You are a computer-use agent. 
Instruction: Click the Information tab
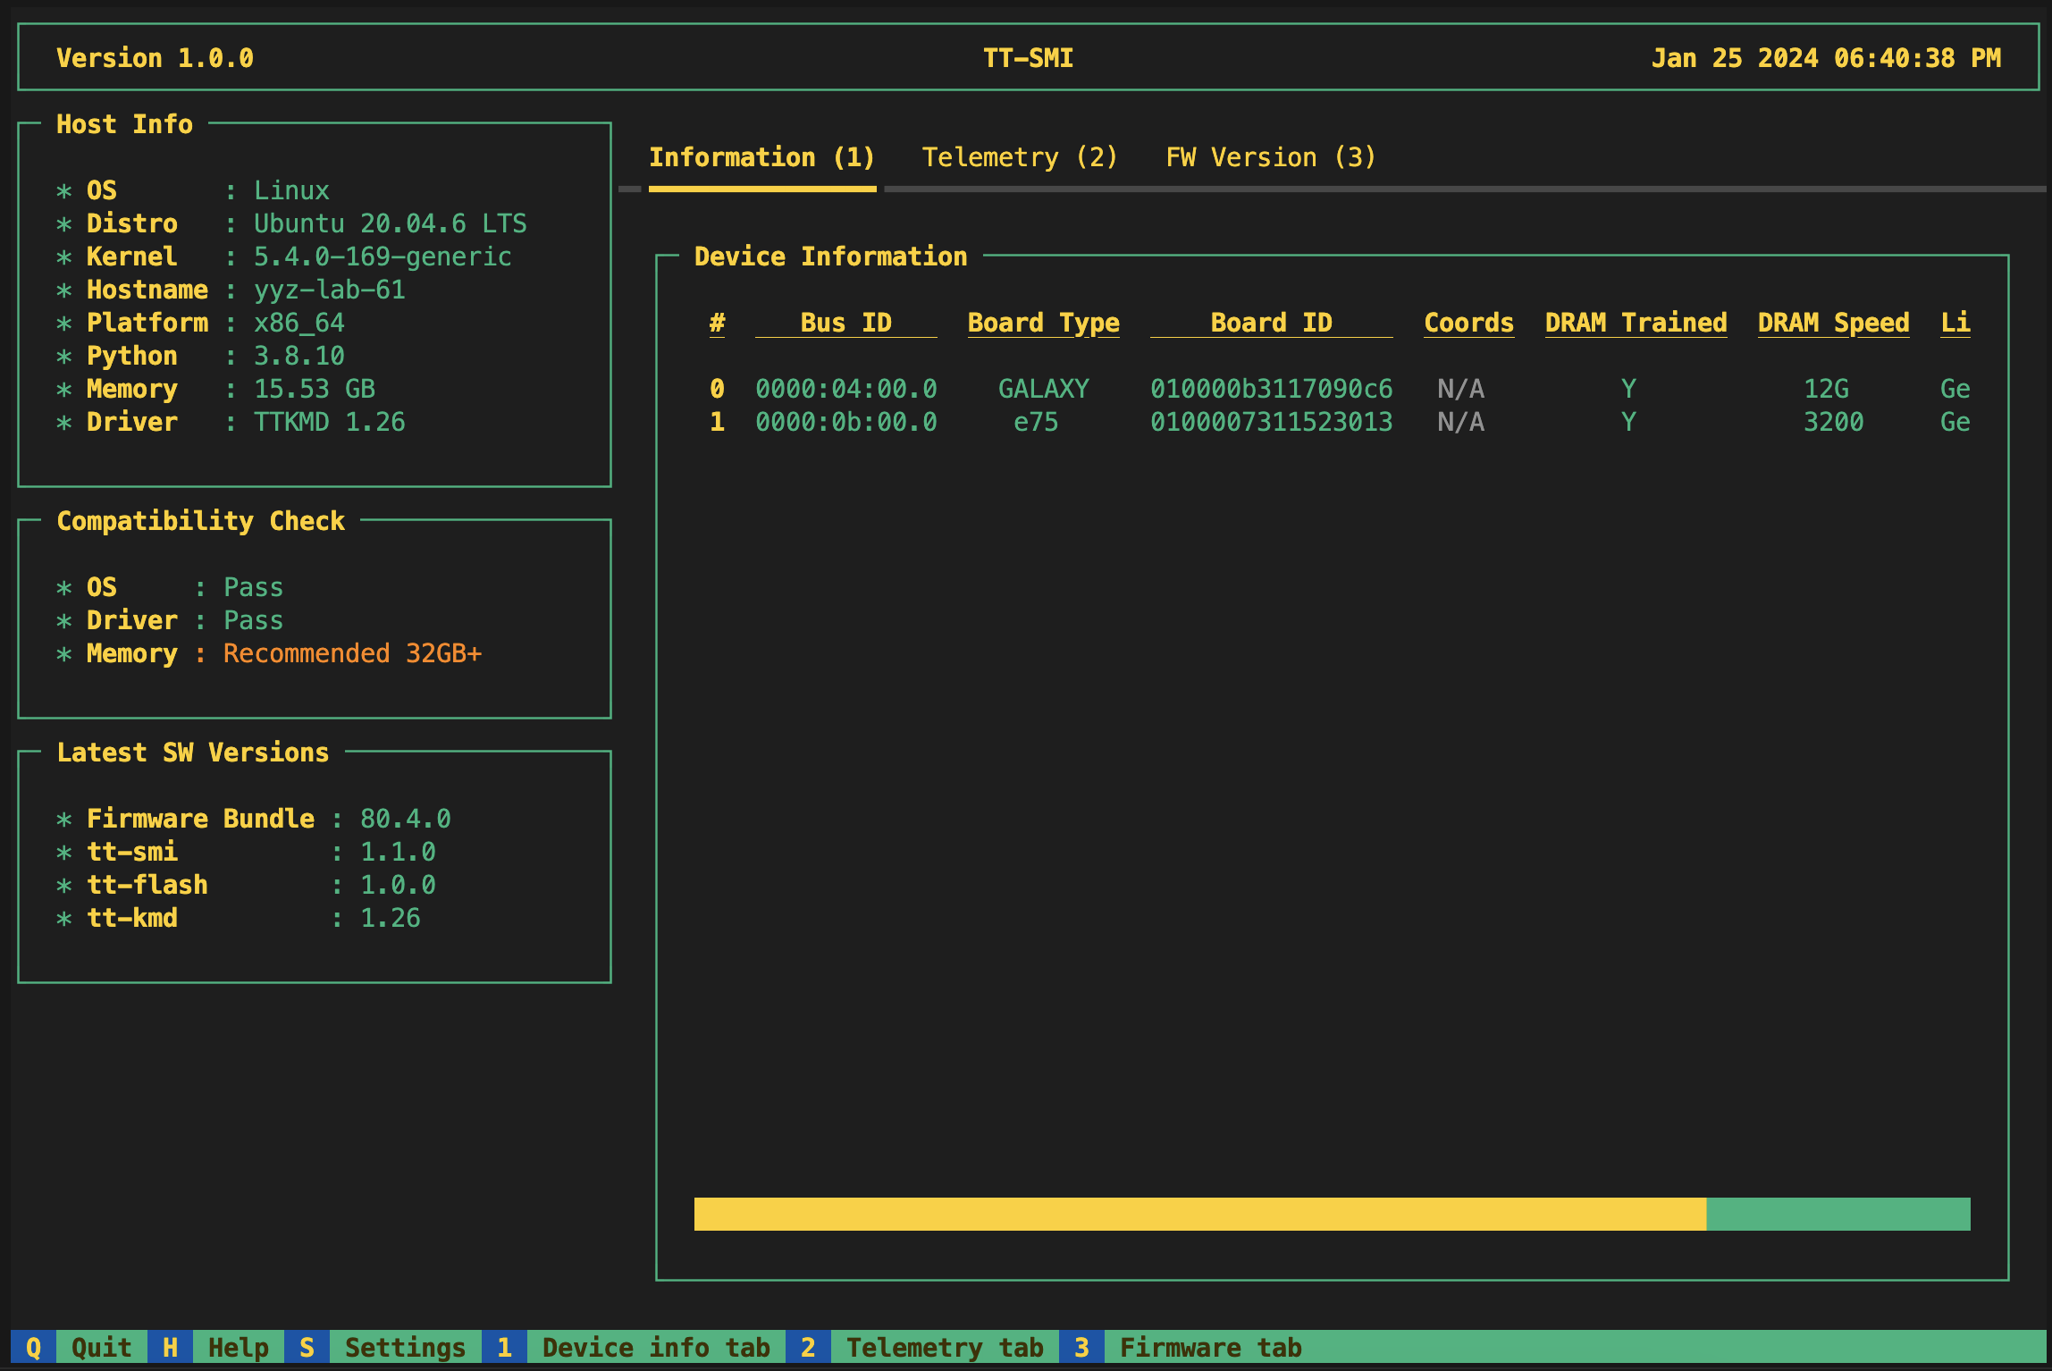[x=761, y=156]
